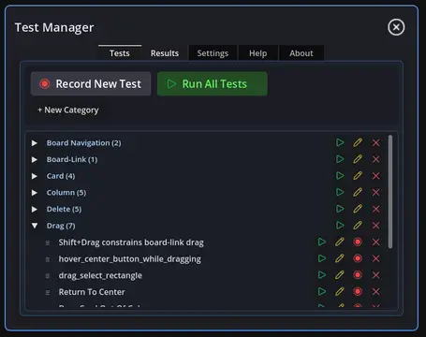Delete the Column category
The image size is (426, 337).
tap(375, 192)
